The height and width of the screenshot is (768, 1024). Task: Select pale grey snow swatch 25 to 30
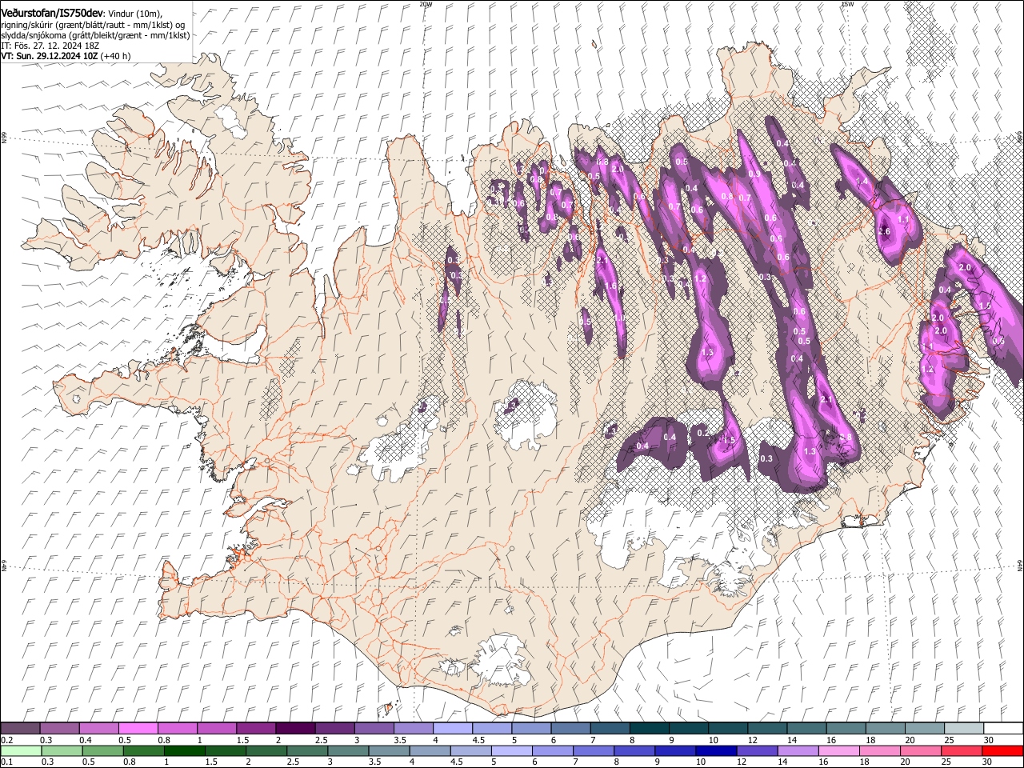click(x=963, y=728)
